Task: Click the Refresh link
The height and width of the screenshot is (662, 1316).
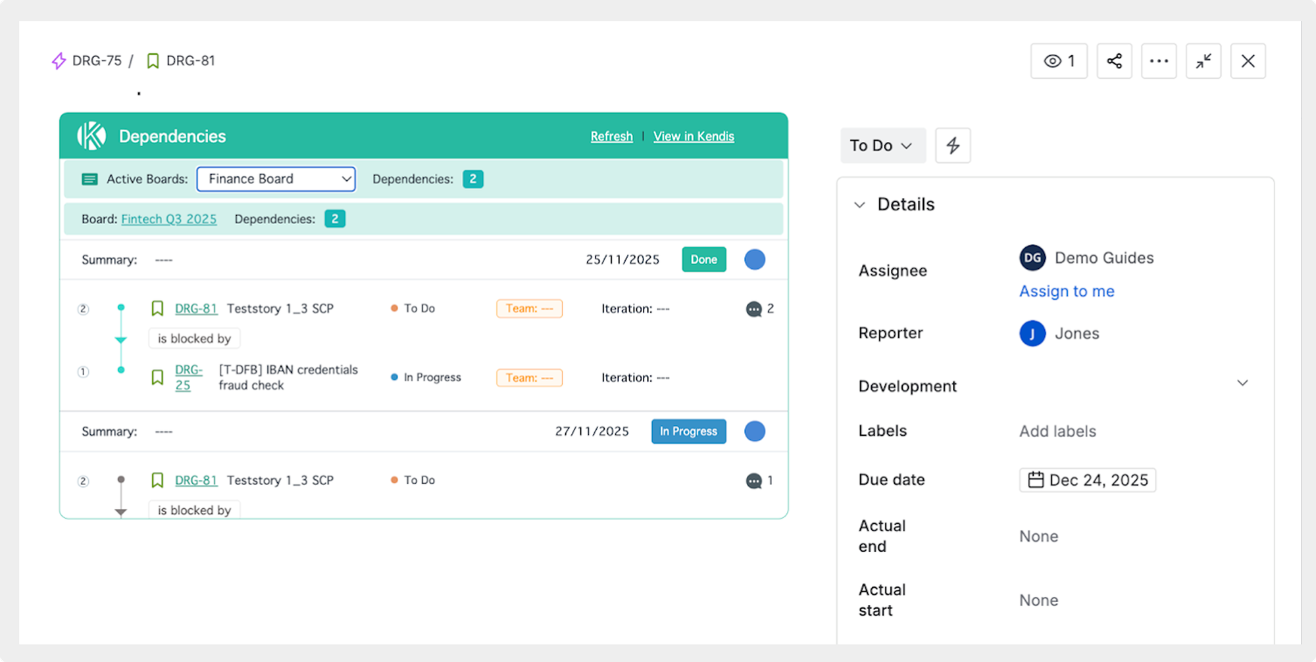Action: [x=611, y=136]
